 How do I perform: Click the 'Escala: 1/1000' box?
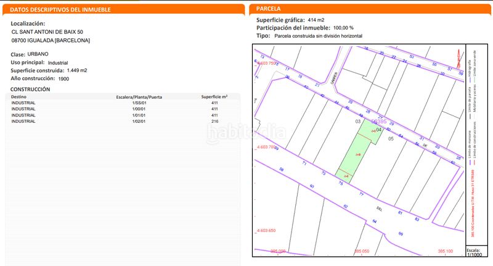(476, 252)
